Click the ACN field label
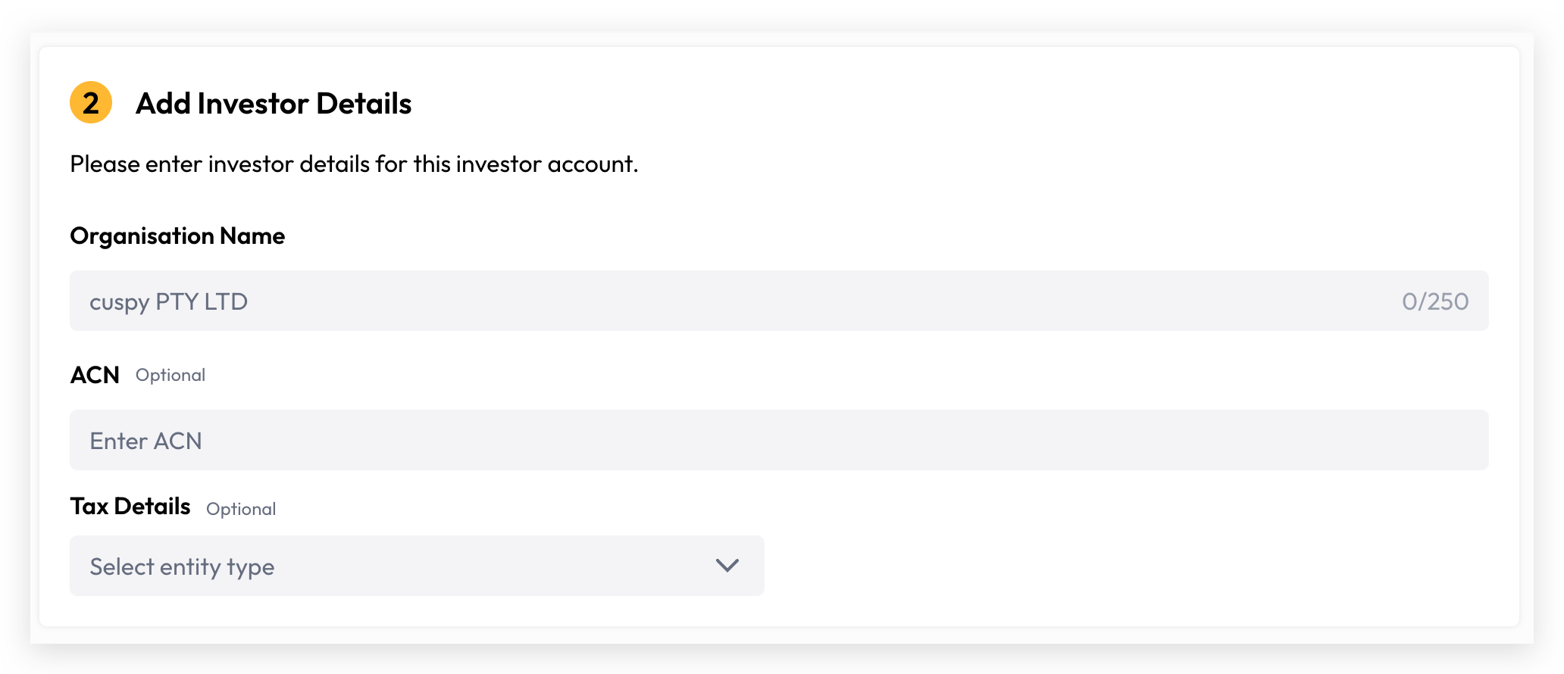The width and height of the screenshot is (1564, 674). [x=95, y=375]
